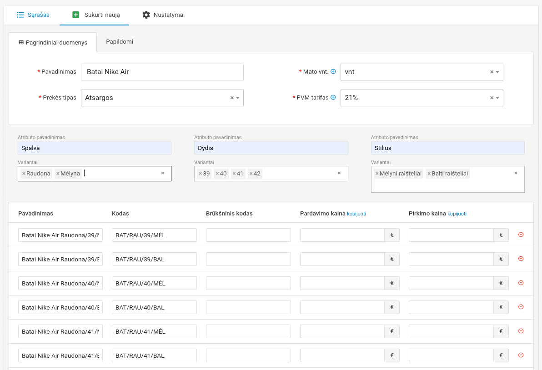This screenshot has width=542, height=370.
Task: Focus the Pavadinimas field with Batai Nike Air
Action: [162, 72]
